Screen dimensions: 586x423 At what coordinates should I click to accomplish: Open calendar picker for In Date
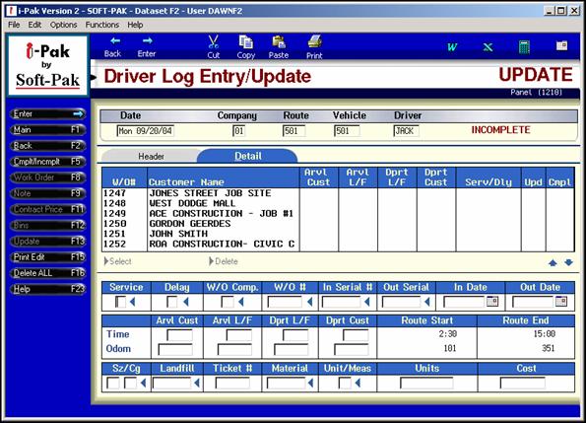click(492, 301)
